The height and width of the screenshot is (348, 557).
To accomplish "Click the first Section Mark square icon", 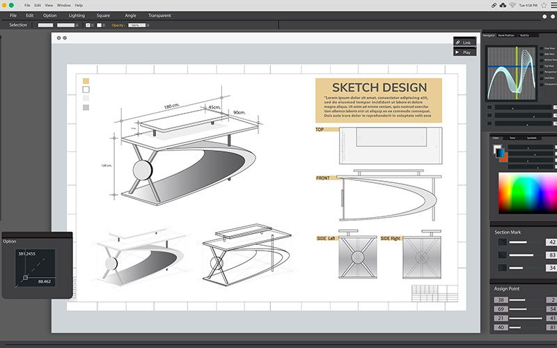I will (502, 242).
